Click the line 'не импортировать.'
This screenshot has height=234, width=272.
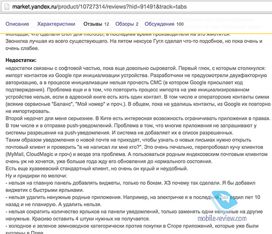coord(28,111)
